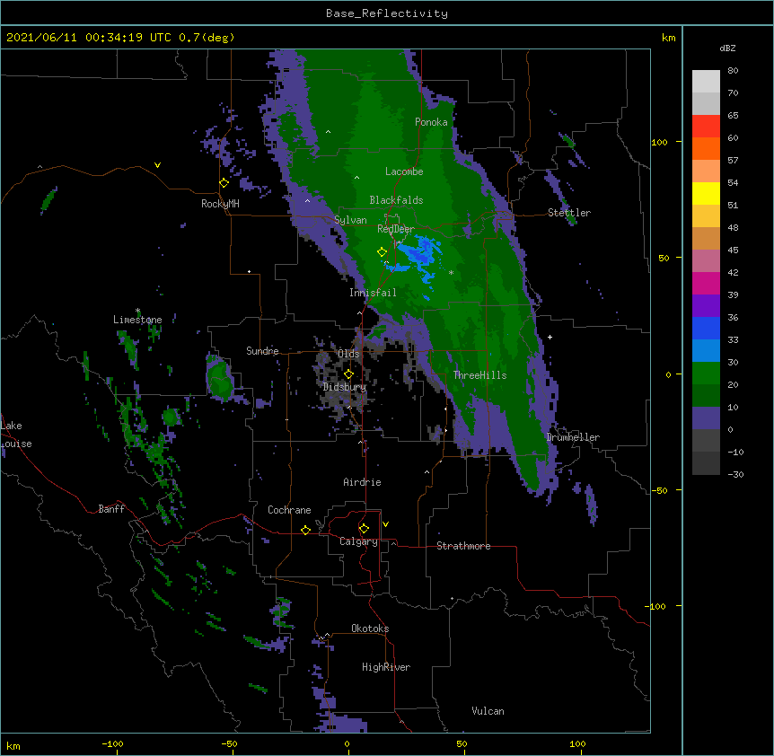Click the white plus marker north of Drumheller
Image resolution: width=774 pixels, height=756 pixels.
[x=550, y=337]
